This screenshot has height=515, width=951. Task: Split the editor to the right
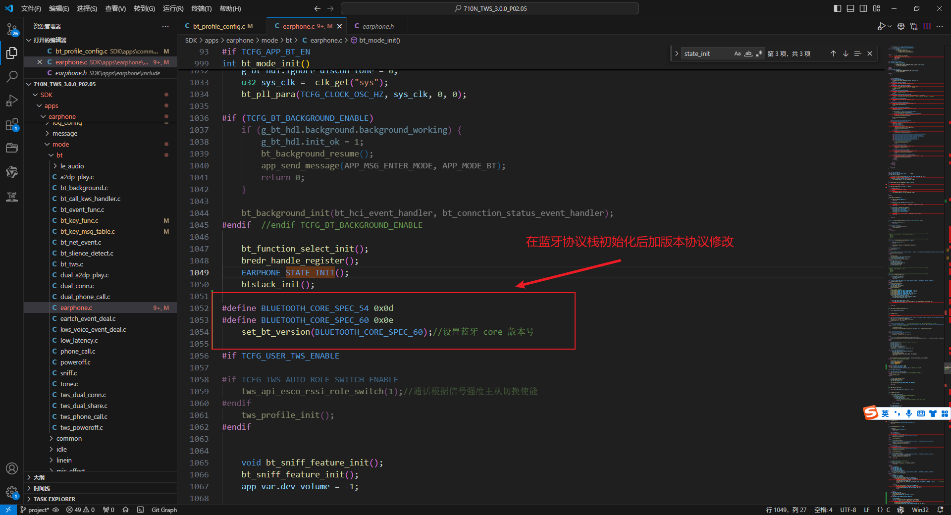927,26
